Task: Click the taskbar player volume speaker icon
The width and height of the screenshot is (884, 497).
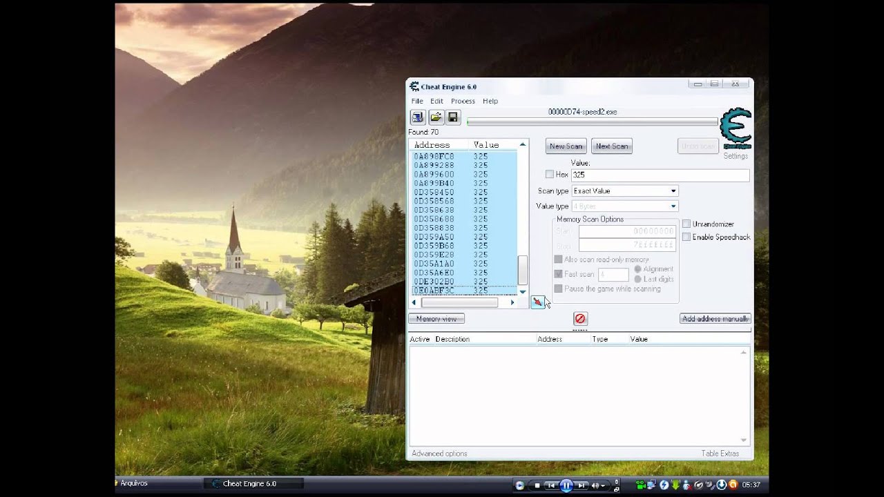Action: point(595,485)
